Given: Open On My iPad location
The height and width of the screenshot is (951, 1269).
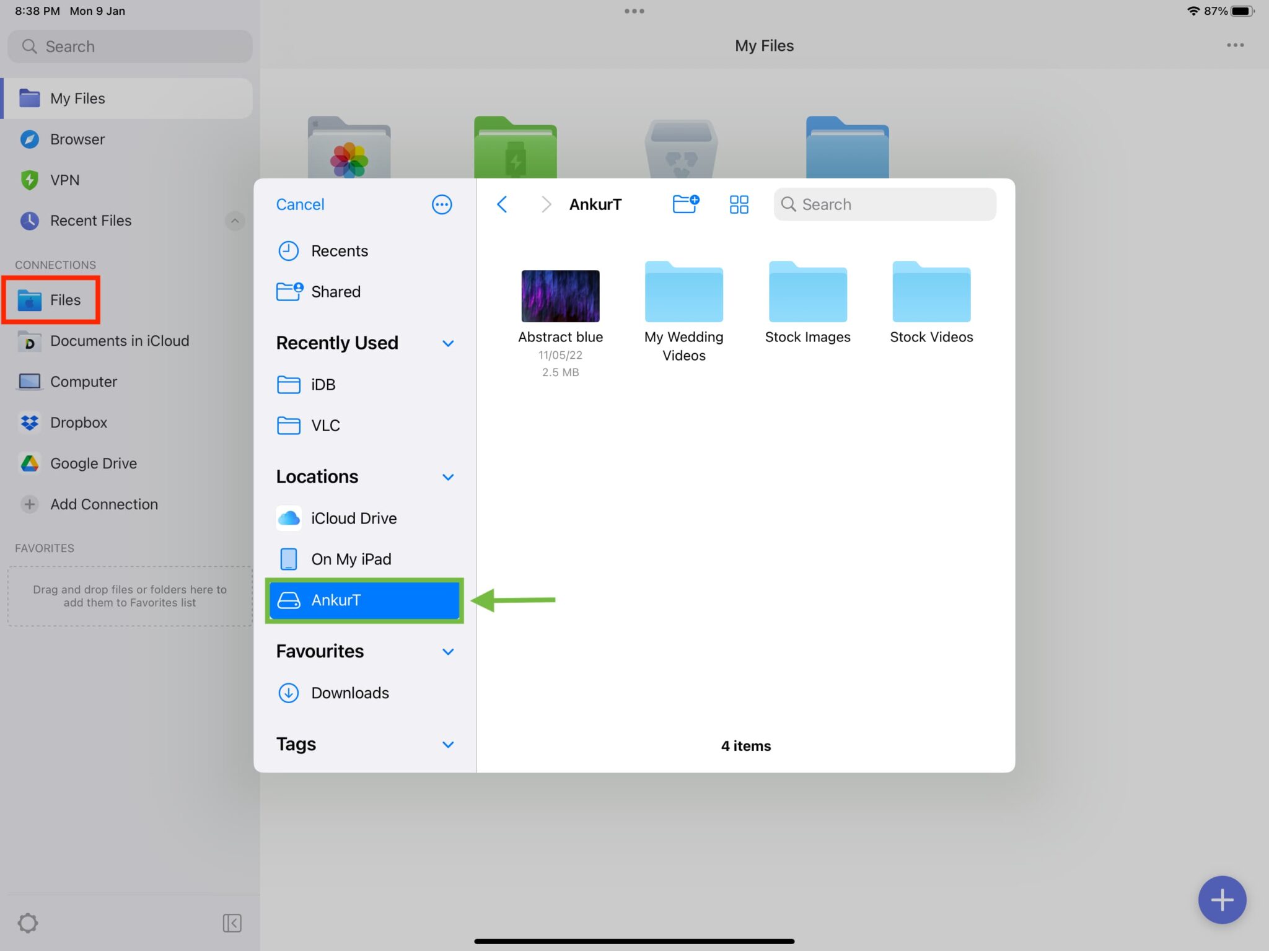Looking at the screenshot, I should click(366, 559).
